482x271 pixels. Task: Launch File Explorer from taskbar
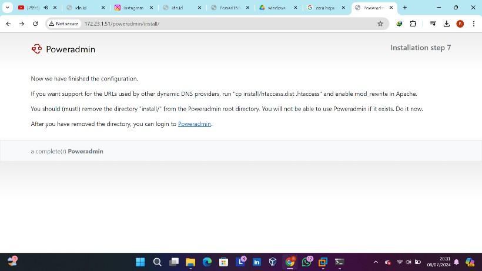[x=190, y=262]
